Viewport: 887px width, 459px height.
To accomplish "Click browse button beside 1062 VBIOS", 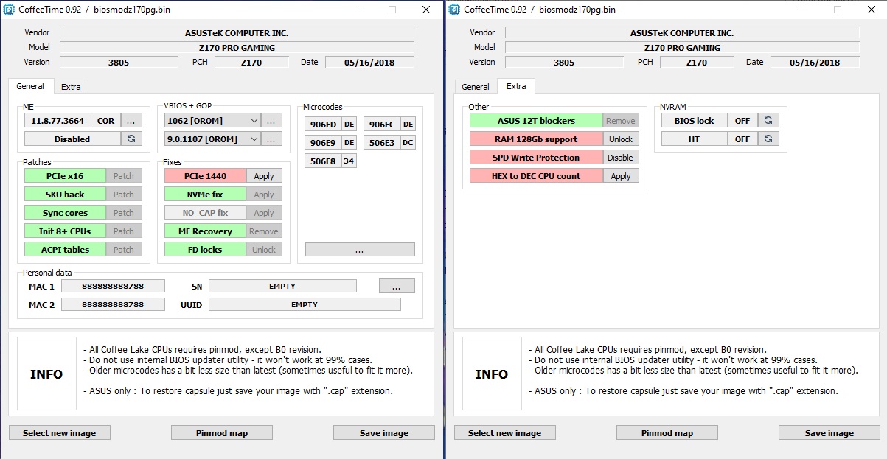I will tap(271, 120).
